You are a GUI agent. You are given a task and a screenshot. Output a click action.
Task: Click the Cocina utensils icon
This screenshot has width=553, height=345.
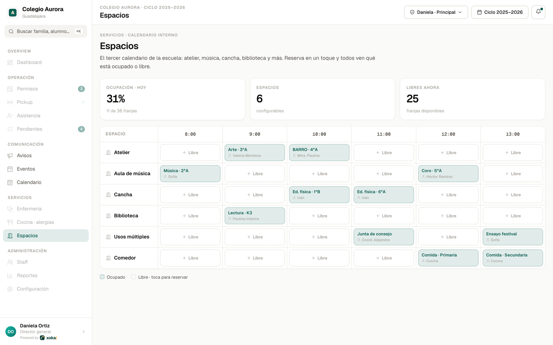pos(10,222)
